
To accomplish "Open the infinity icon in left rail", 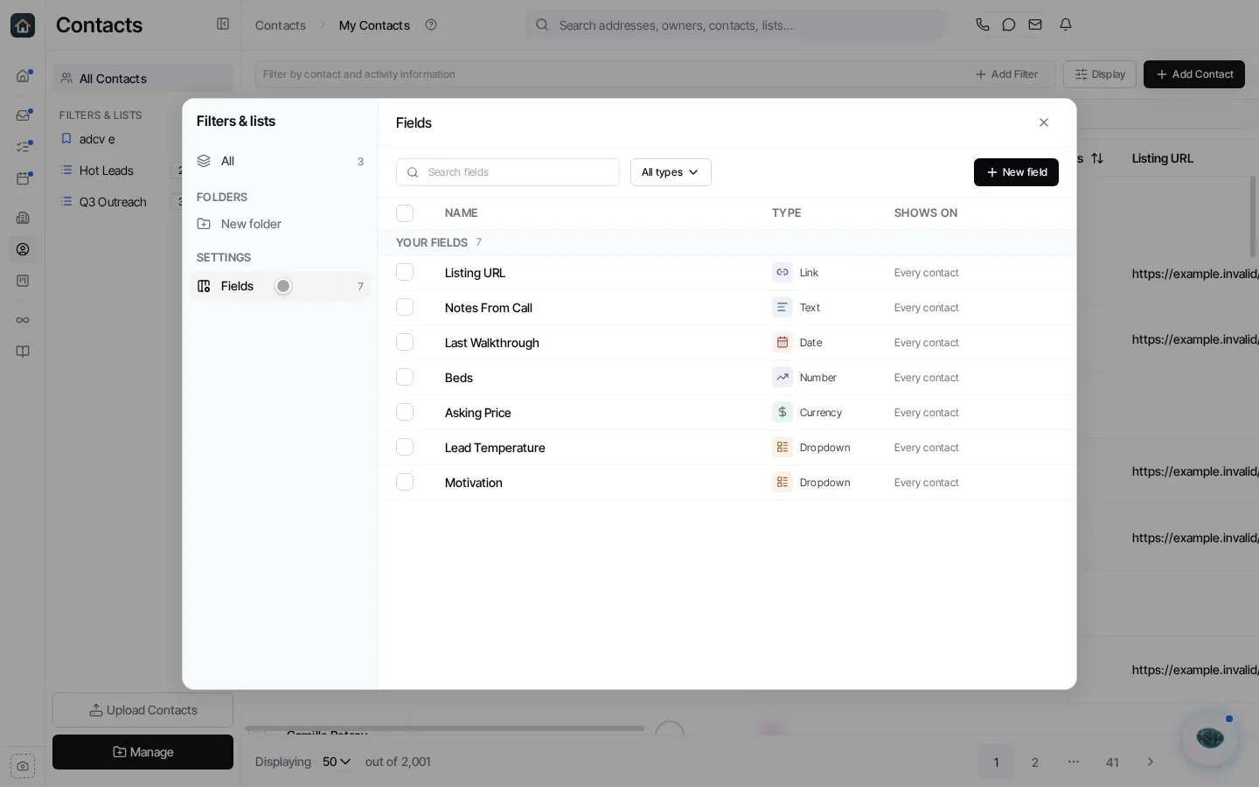I will (23, 320).
